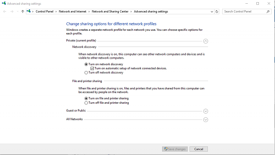Navigate to Network and Sharing Center breadcrumb
Image resolution: width=275 pixels, height=155 pixels.
[110, 11]
